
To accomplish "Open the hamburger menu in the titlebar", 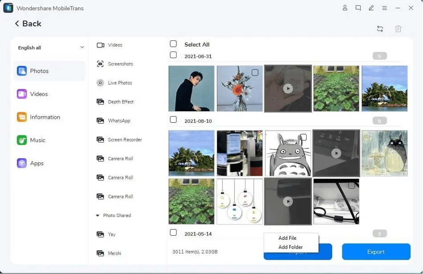I will [x=385, y=8].
